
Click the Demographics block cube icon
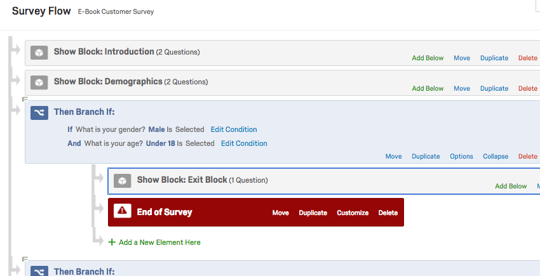click(39, 82)
